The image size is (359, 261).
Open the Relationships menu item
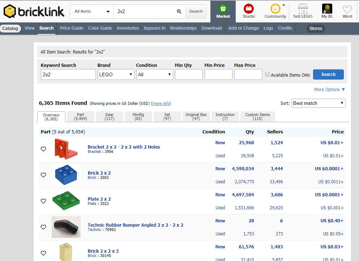click(183, 28)
